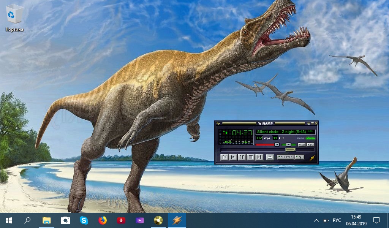Stop playback with the Stop button

point(250,157)
